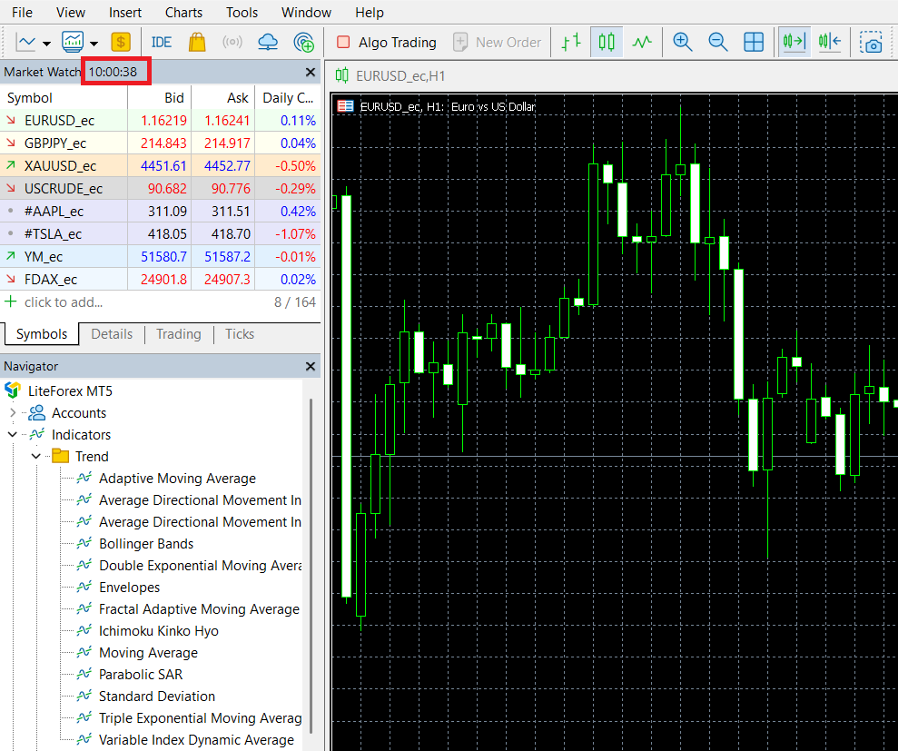Take a chart screenshot with camera icon
Image resolution: width=898 pixels, height=751 pixels.
[871, 43]
